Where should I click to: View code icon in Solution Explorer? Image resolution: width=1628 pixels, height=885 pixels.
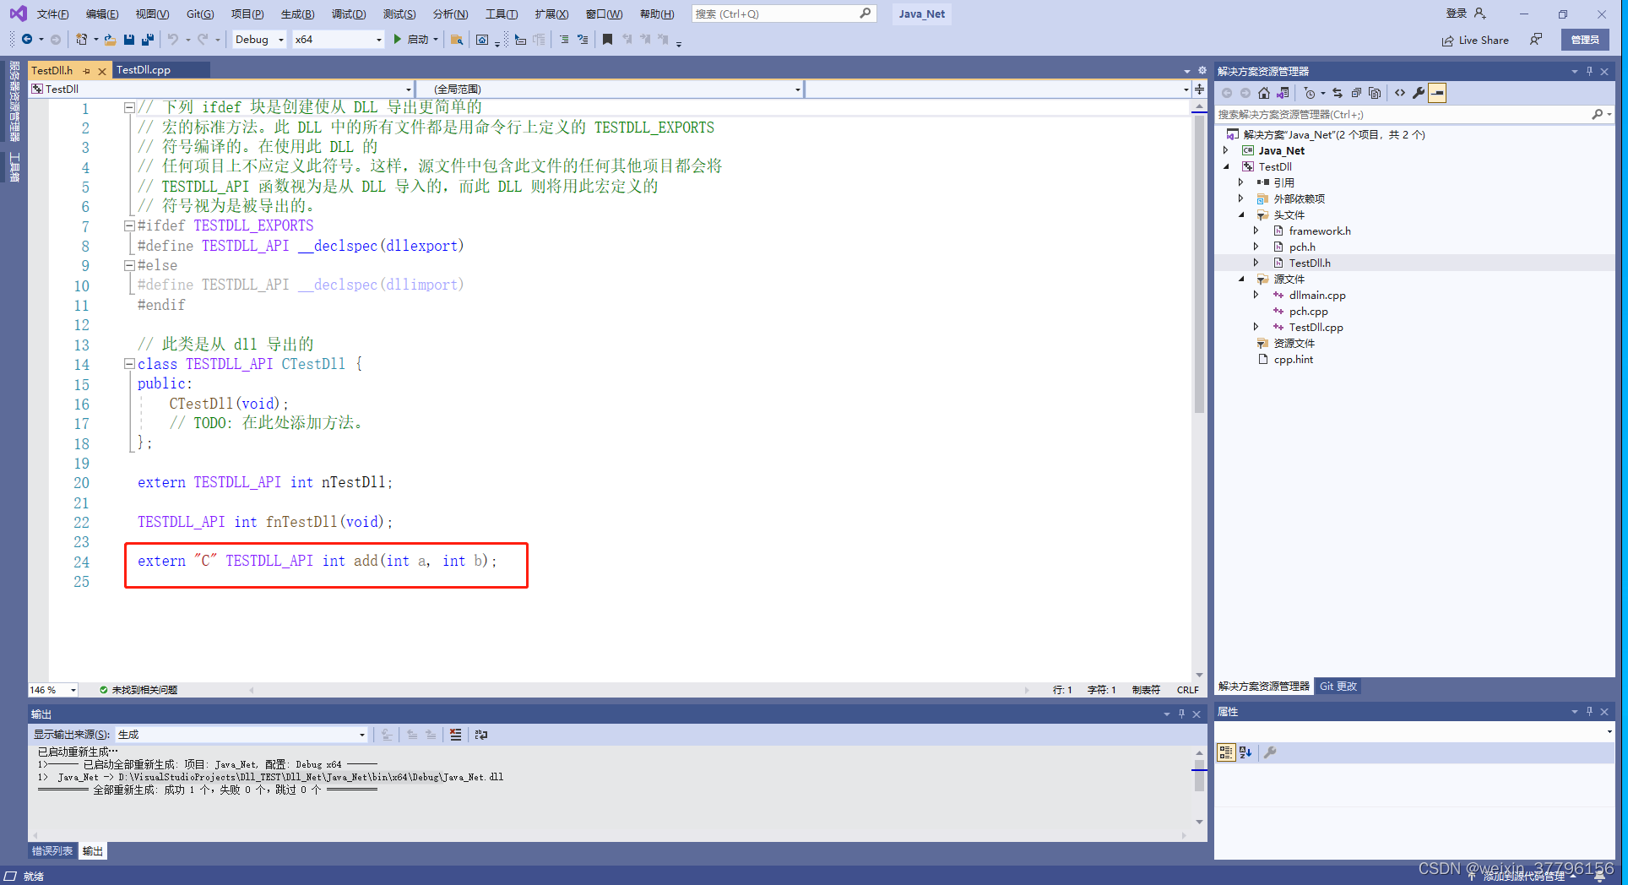pyautogui.click(x=1400, y=93)
